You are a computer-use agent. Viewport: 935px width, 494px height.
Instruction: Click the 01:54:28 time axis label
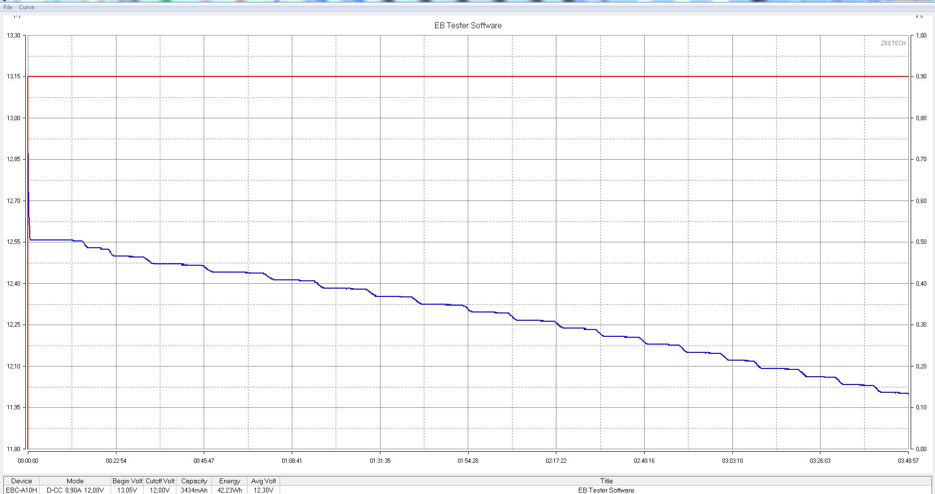[x=468, y=460]
